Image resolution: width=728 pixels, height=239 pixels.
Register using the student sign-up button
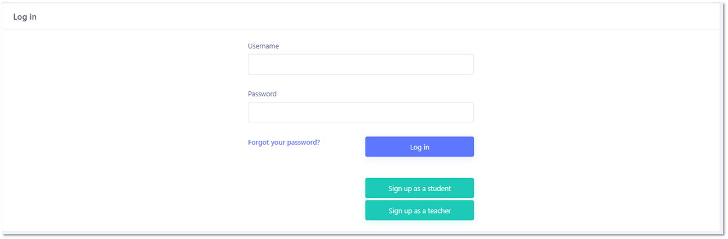pyautogui.click(x=419, y=188)
